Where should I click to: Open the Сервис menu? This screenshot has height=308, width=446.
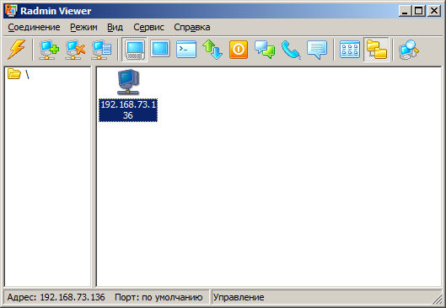pos(148,27)
